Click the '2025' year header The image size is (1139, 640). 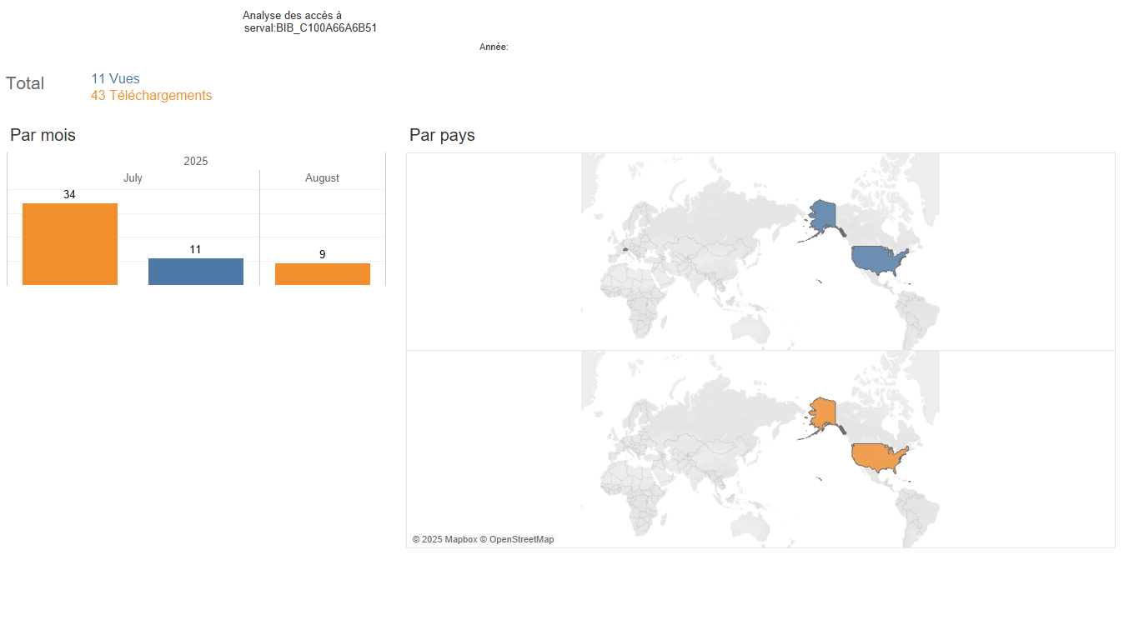(196, 161)
